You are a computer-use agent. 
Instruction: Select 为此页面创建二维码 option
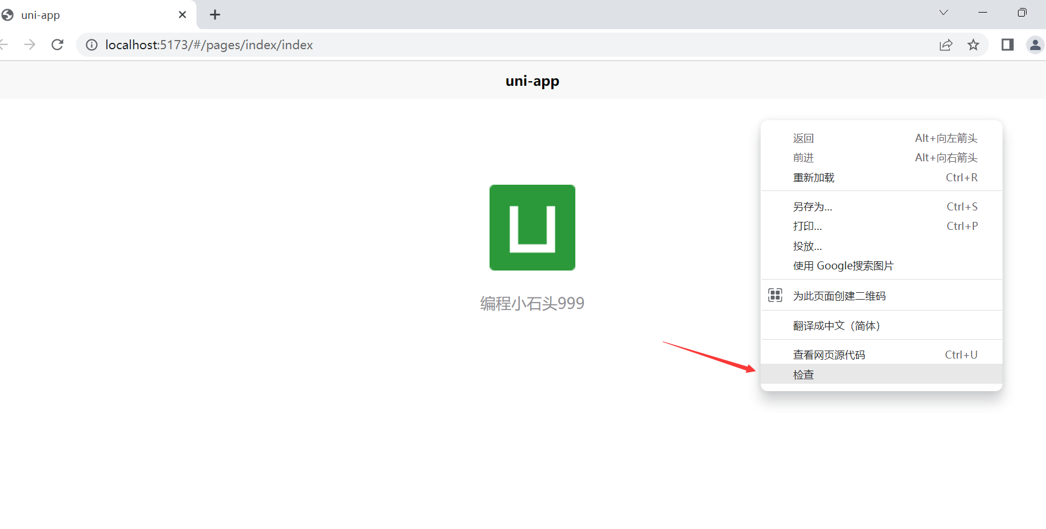point(881,296)
